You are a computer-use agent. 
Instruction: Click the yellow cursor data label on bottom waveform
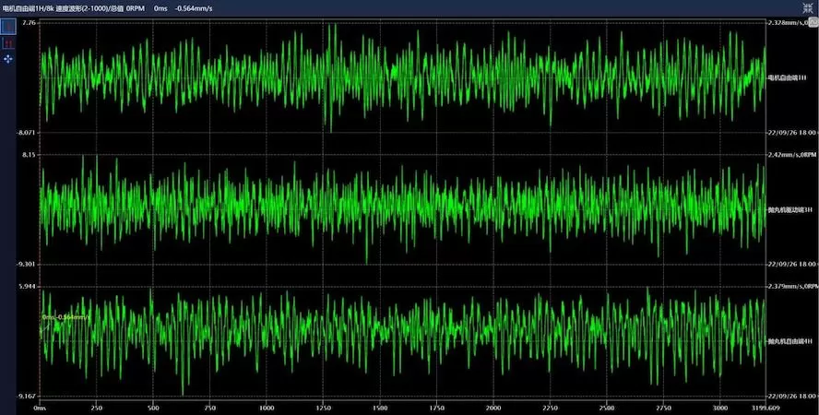tap(65, 317)
